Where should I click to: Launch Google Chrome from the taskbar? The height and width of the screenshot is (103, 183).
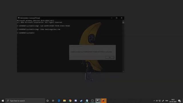[70, 101]
